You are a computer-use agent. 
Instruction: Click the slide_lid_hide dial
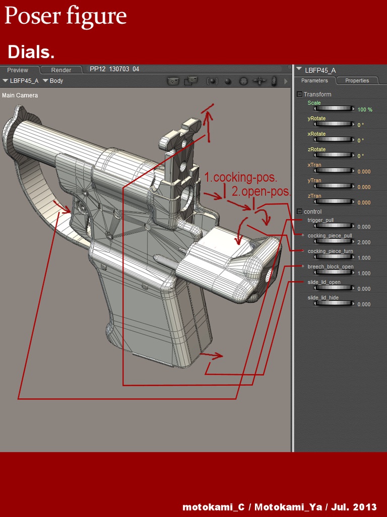point(334,303)
